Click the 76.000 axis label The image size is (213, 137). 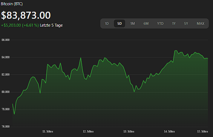pos(6,126)
